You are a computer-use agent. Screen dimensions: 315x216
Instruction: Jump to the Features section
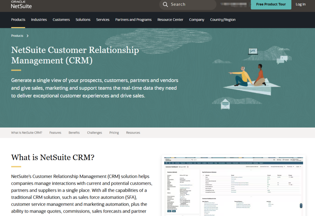pos(55,133)
